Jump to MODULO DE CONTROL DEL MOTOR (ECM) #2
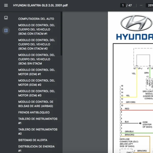This screenshot has width=153, height=153. [x=36, y=83]
